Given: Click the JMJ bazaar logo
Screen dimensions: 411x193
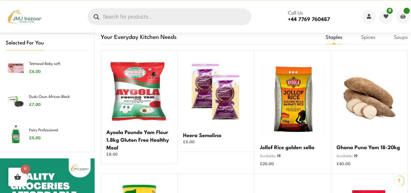Looking at the screenshot, I should pyautogui.click(x=24, y=17).
